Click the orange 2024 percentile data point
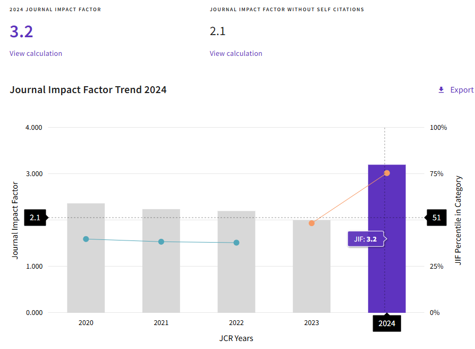 click(x=387, y=173)
